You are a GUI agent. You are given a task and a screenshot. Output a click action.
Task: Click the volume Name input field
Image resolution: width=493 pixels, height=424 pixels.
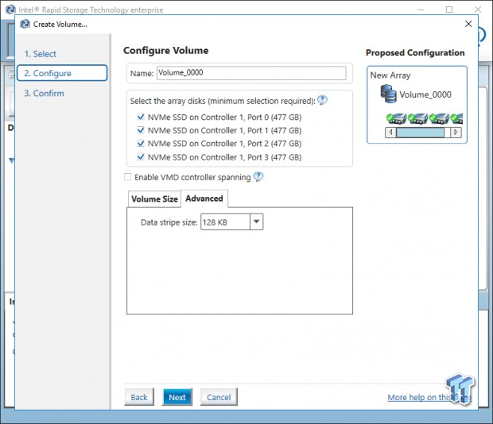[251, 73]
